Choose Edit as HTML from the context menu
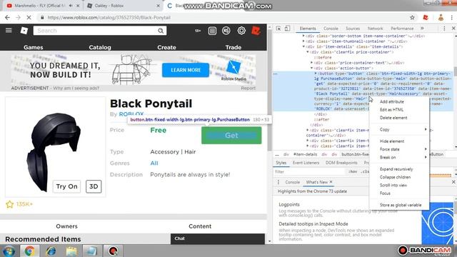 [x=399, y=110]
